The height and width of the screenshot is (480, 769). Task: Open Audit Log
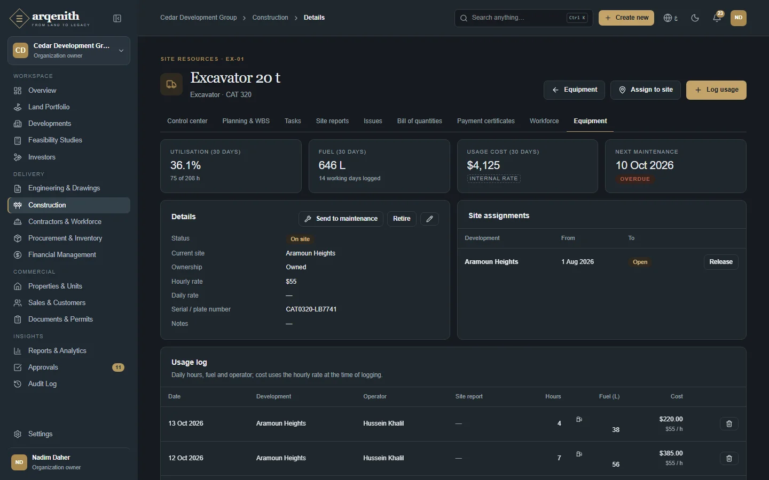(69, 384)
